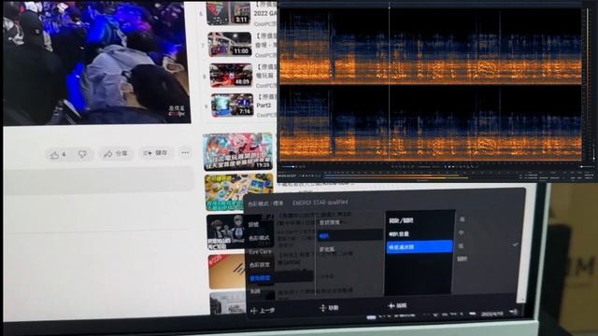This screenshot has height=336, width=598.
Task: Choose 低 noise filter level
Action: (461, 245)
